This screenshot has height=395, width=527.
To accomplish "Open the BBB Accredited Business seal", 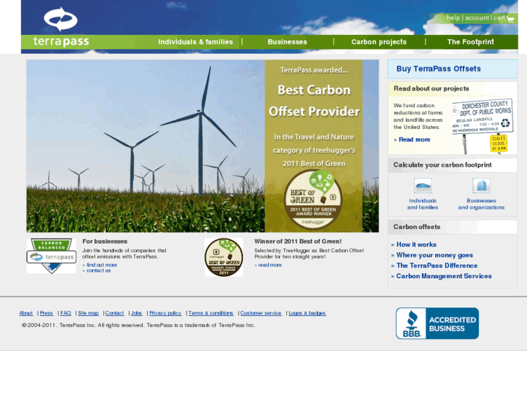I will (437, 323).
